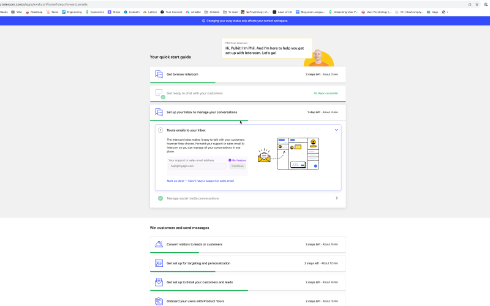Click the info icon in the blue banner
Screen dimensions: 490x306
pos(204,21)
